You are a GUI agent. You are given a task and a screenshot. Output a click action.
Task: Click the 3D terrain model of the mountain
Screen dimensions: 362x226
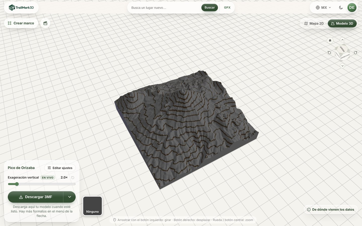point(186,129)
